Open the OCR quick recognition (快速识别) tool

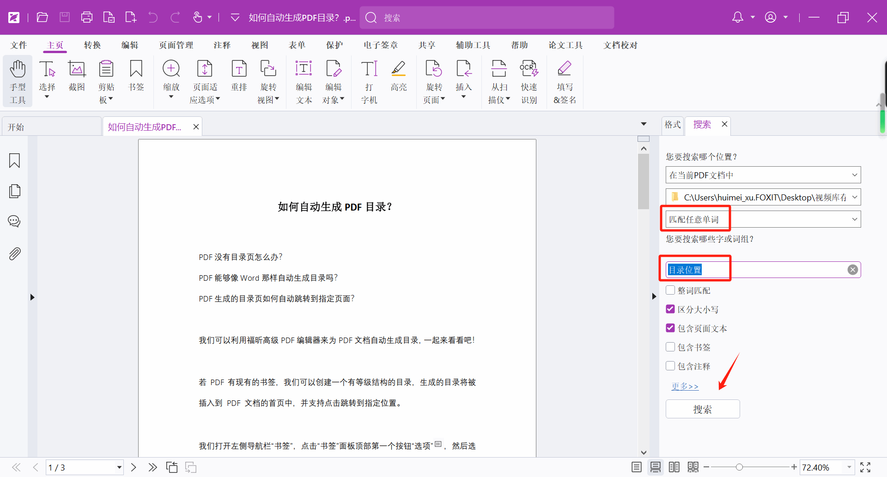529,81
